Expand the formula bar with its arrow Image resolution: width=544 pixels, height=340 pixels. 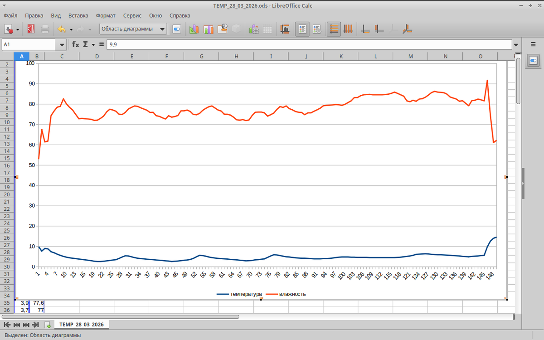pyautogui.click(x=516, y=44)
